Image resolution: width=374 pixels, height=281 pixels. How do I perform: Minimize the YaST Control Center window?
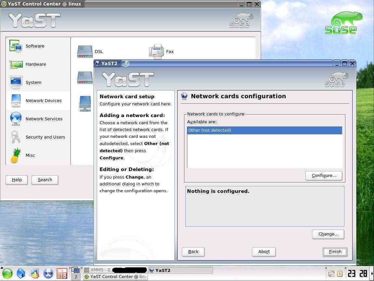[x=242, y=4]
